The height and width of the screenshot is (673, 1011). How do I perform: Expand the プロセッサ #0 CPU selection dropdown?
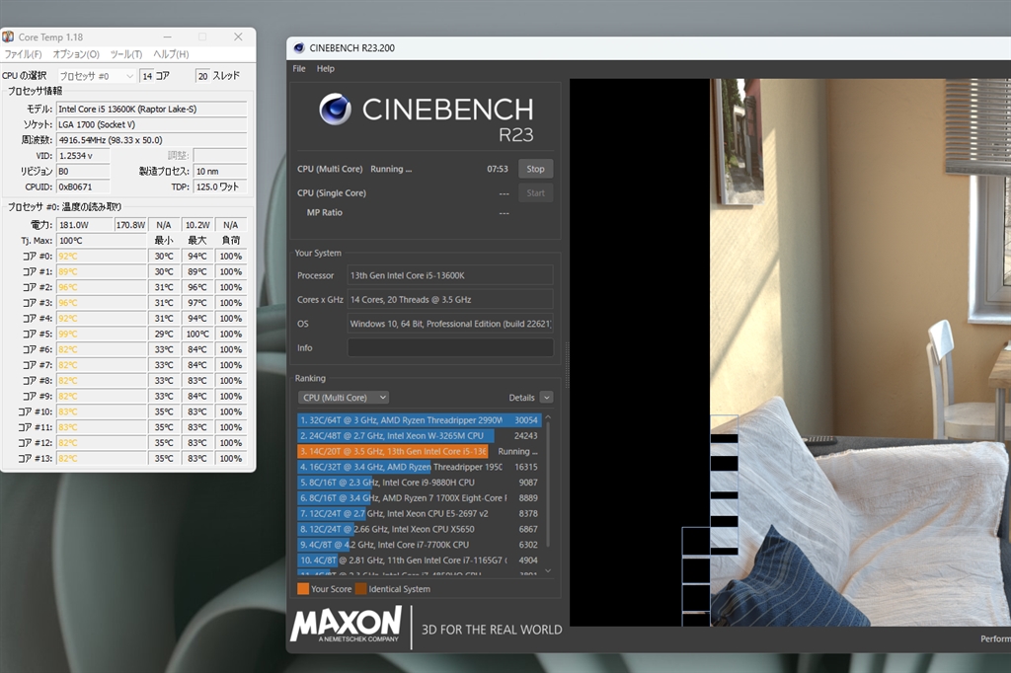tap(97, 76)
